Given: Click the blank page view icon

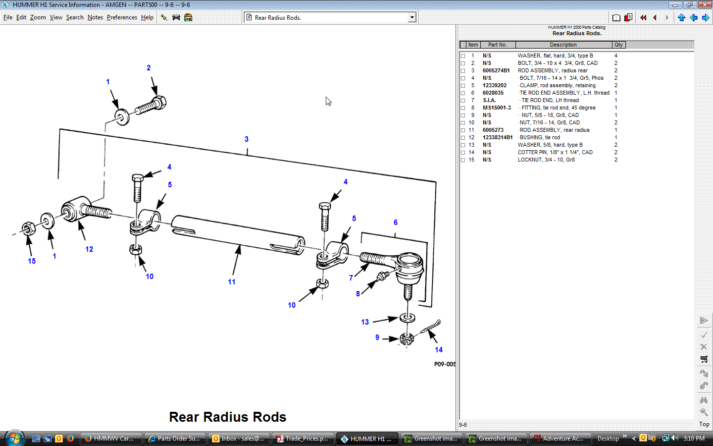Looking at the screenshot, I should (616, 17).
